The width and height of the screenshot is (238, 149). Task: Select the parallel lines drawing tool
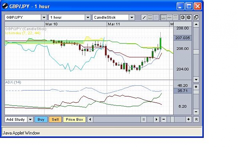pos(150,17)
